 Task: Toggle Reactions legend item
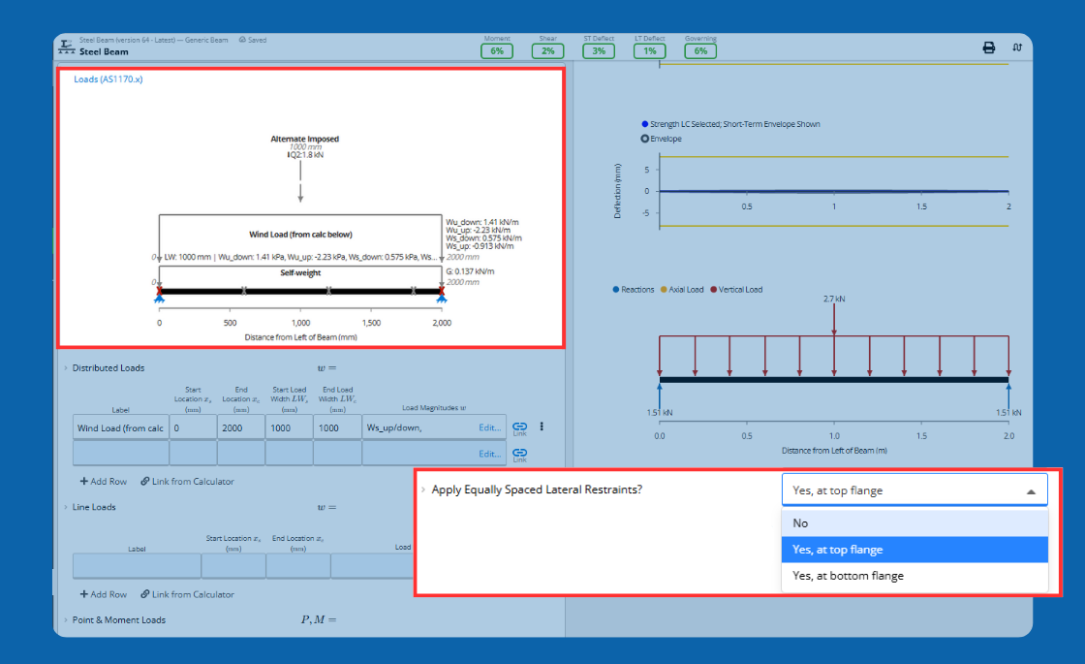click(x=634, y=290)
